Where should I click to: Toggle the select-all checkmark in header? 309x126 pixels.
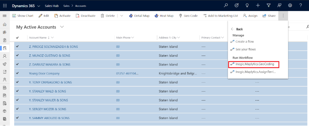17,37
